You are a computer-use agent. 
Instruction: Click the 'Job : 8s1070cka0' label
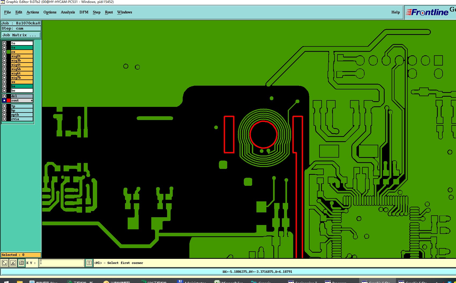point(21,23)
